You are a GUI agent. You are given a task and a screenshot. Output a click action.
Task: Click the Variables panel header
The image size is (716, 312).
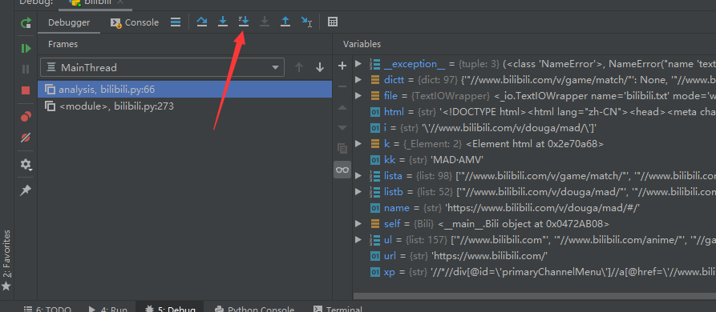[x=362, y=44]
